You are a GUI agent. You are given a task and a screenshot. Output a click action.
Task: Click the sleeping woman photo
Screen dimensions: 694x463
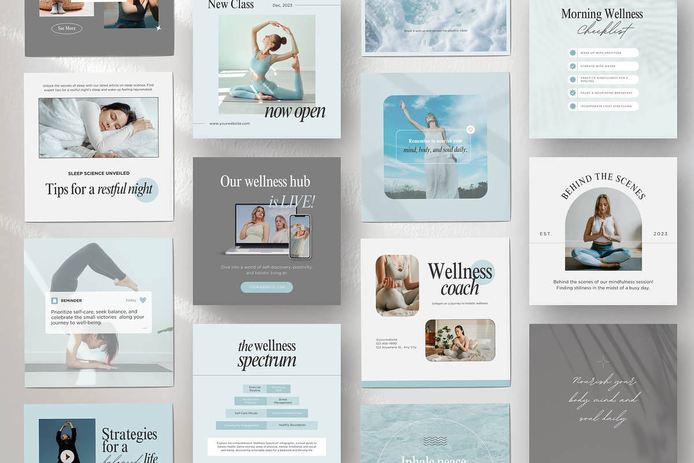(x=99, y=127)
